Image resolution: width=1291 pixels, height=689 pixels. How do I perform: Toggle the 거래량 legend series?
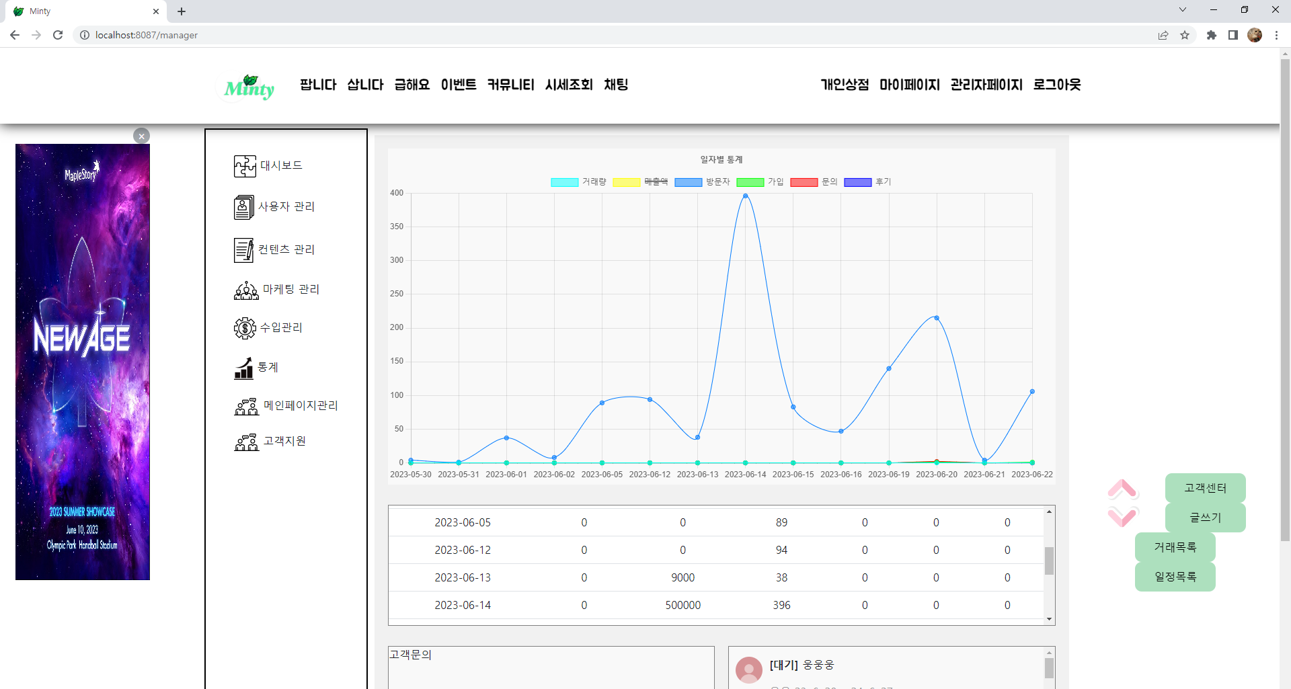coord(564,182)
